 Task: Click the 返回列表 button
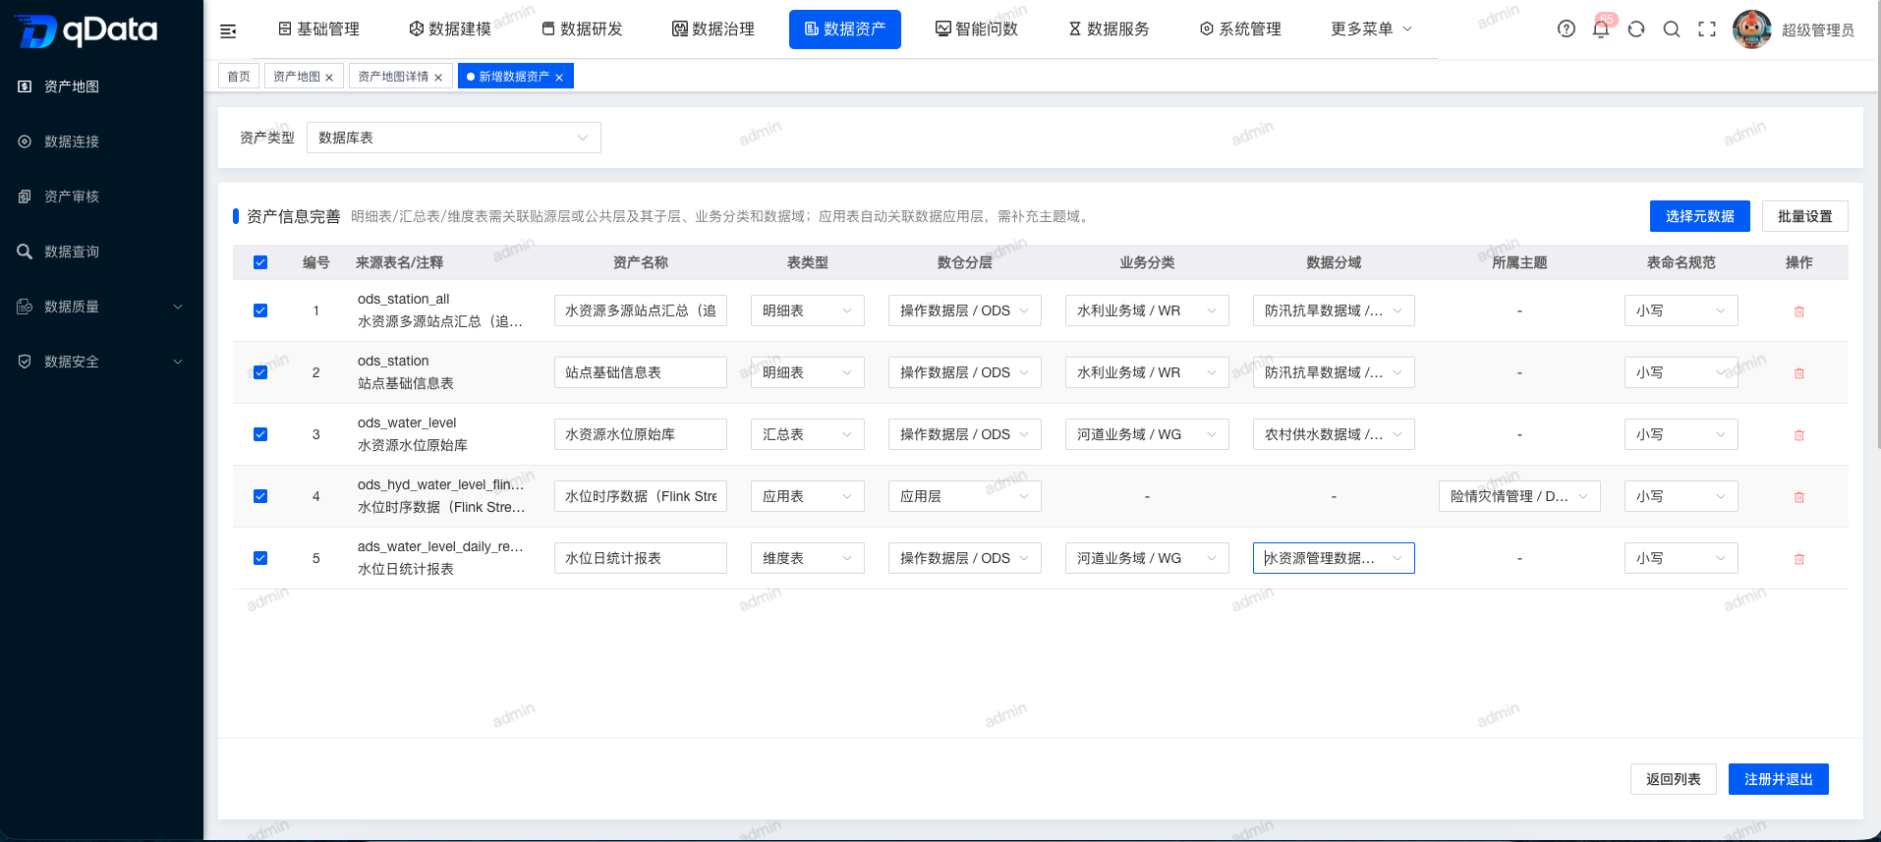point(1674,779)
